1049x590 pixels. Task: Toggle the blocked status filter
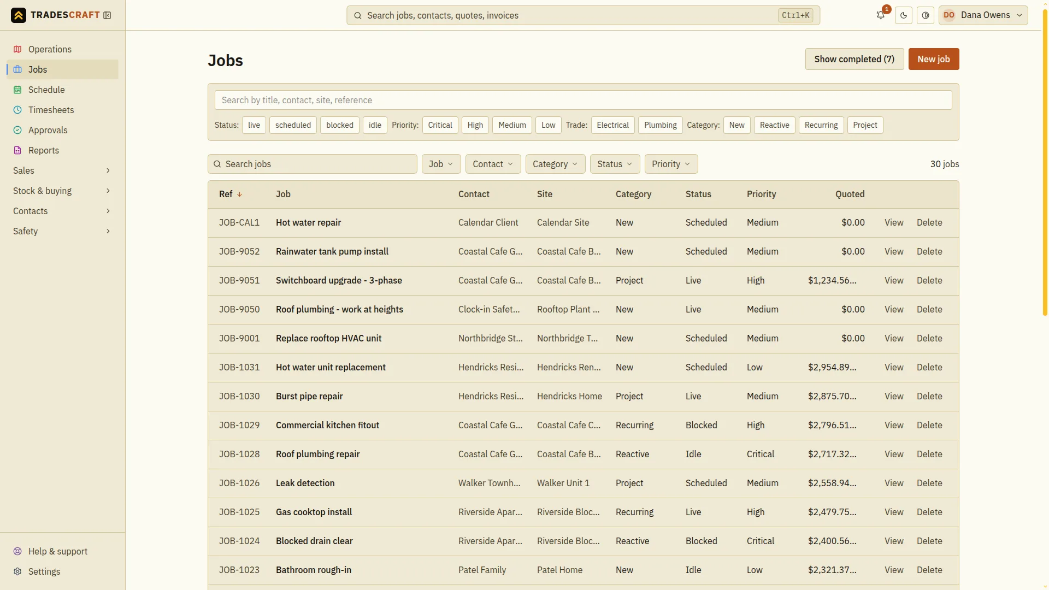340,125
